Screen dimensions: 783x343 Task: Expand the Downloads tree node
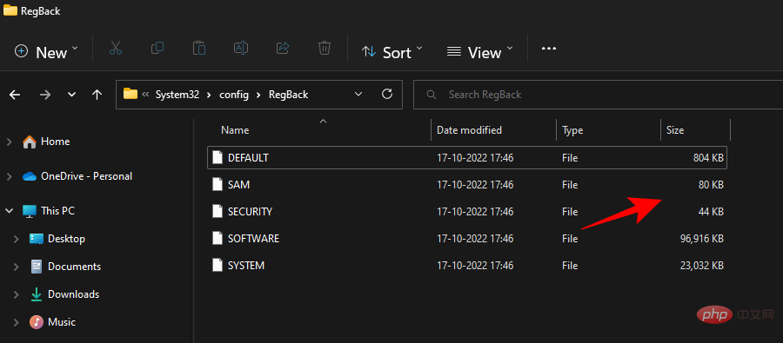pos(17,294)
